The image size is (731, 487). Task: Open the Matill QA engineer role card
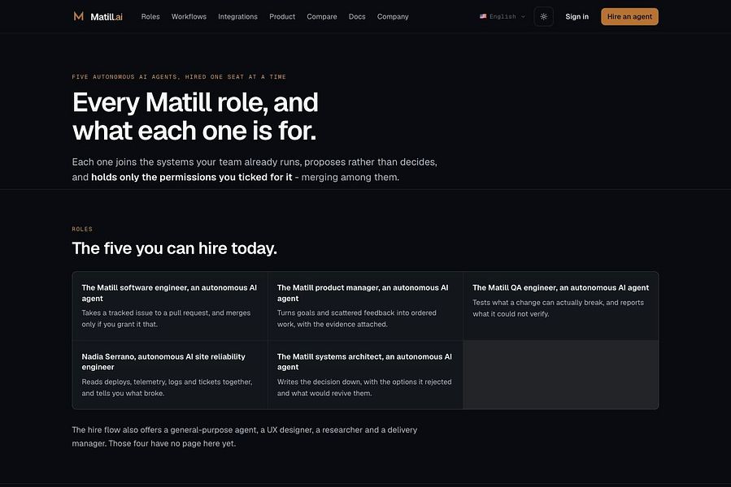(x=561, y=306)
